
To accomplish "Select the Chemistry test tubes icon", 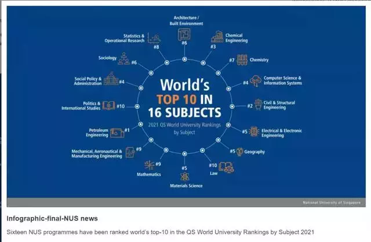I will click(x=242, y=59).
